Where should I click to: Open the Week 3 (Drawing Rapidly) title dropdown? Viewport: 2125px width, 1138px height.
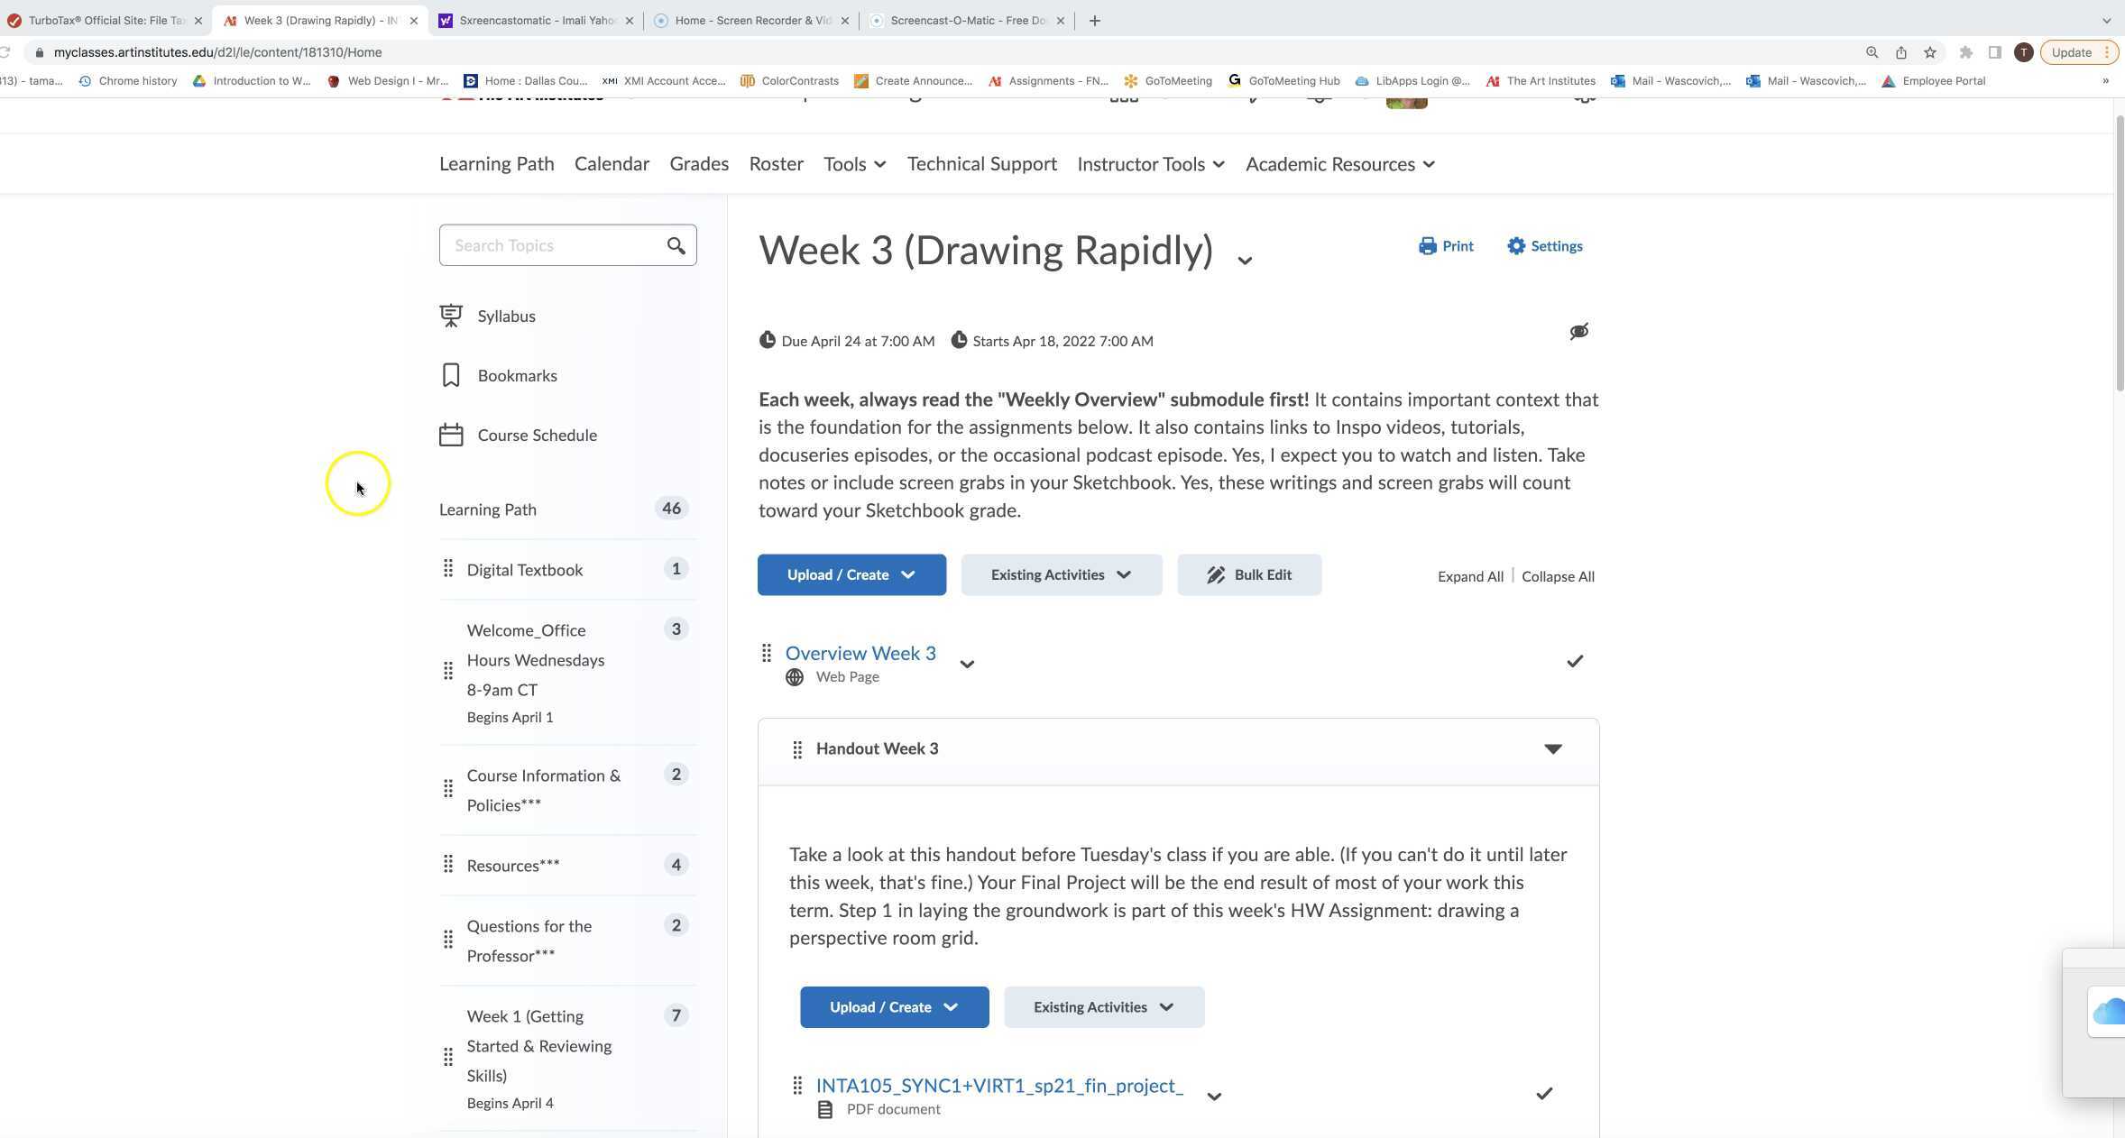[x=1245, y=261]
